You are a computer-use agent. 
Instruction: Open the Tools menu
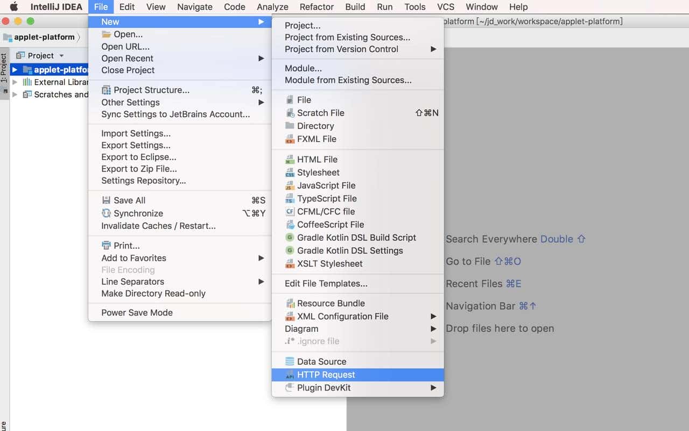[414, 7]
